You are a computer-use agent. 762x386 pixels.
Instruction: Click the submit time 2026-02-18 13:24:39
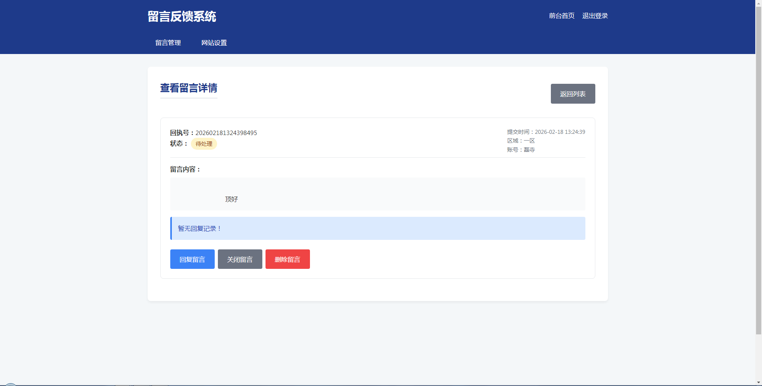click(560, 132)
